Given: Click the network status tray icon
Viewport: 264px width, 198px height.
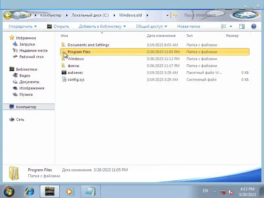Looking at the screenshot, I should coord(222,192).
